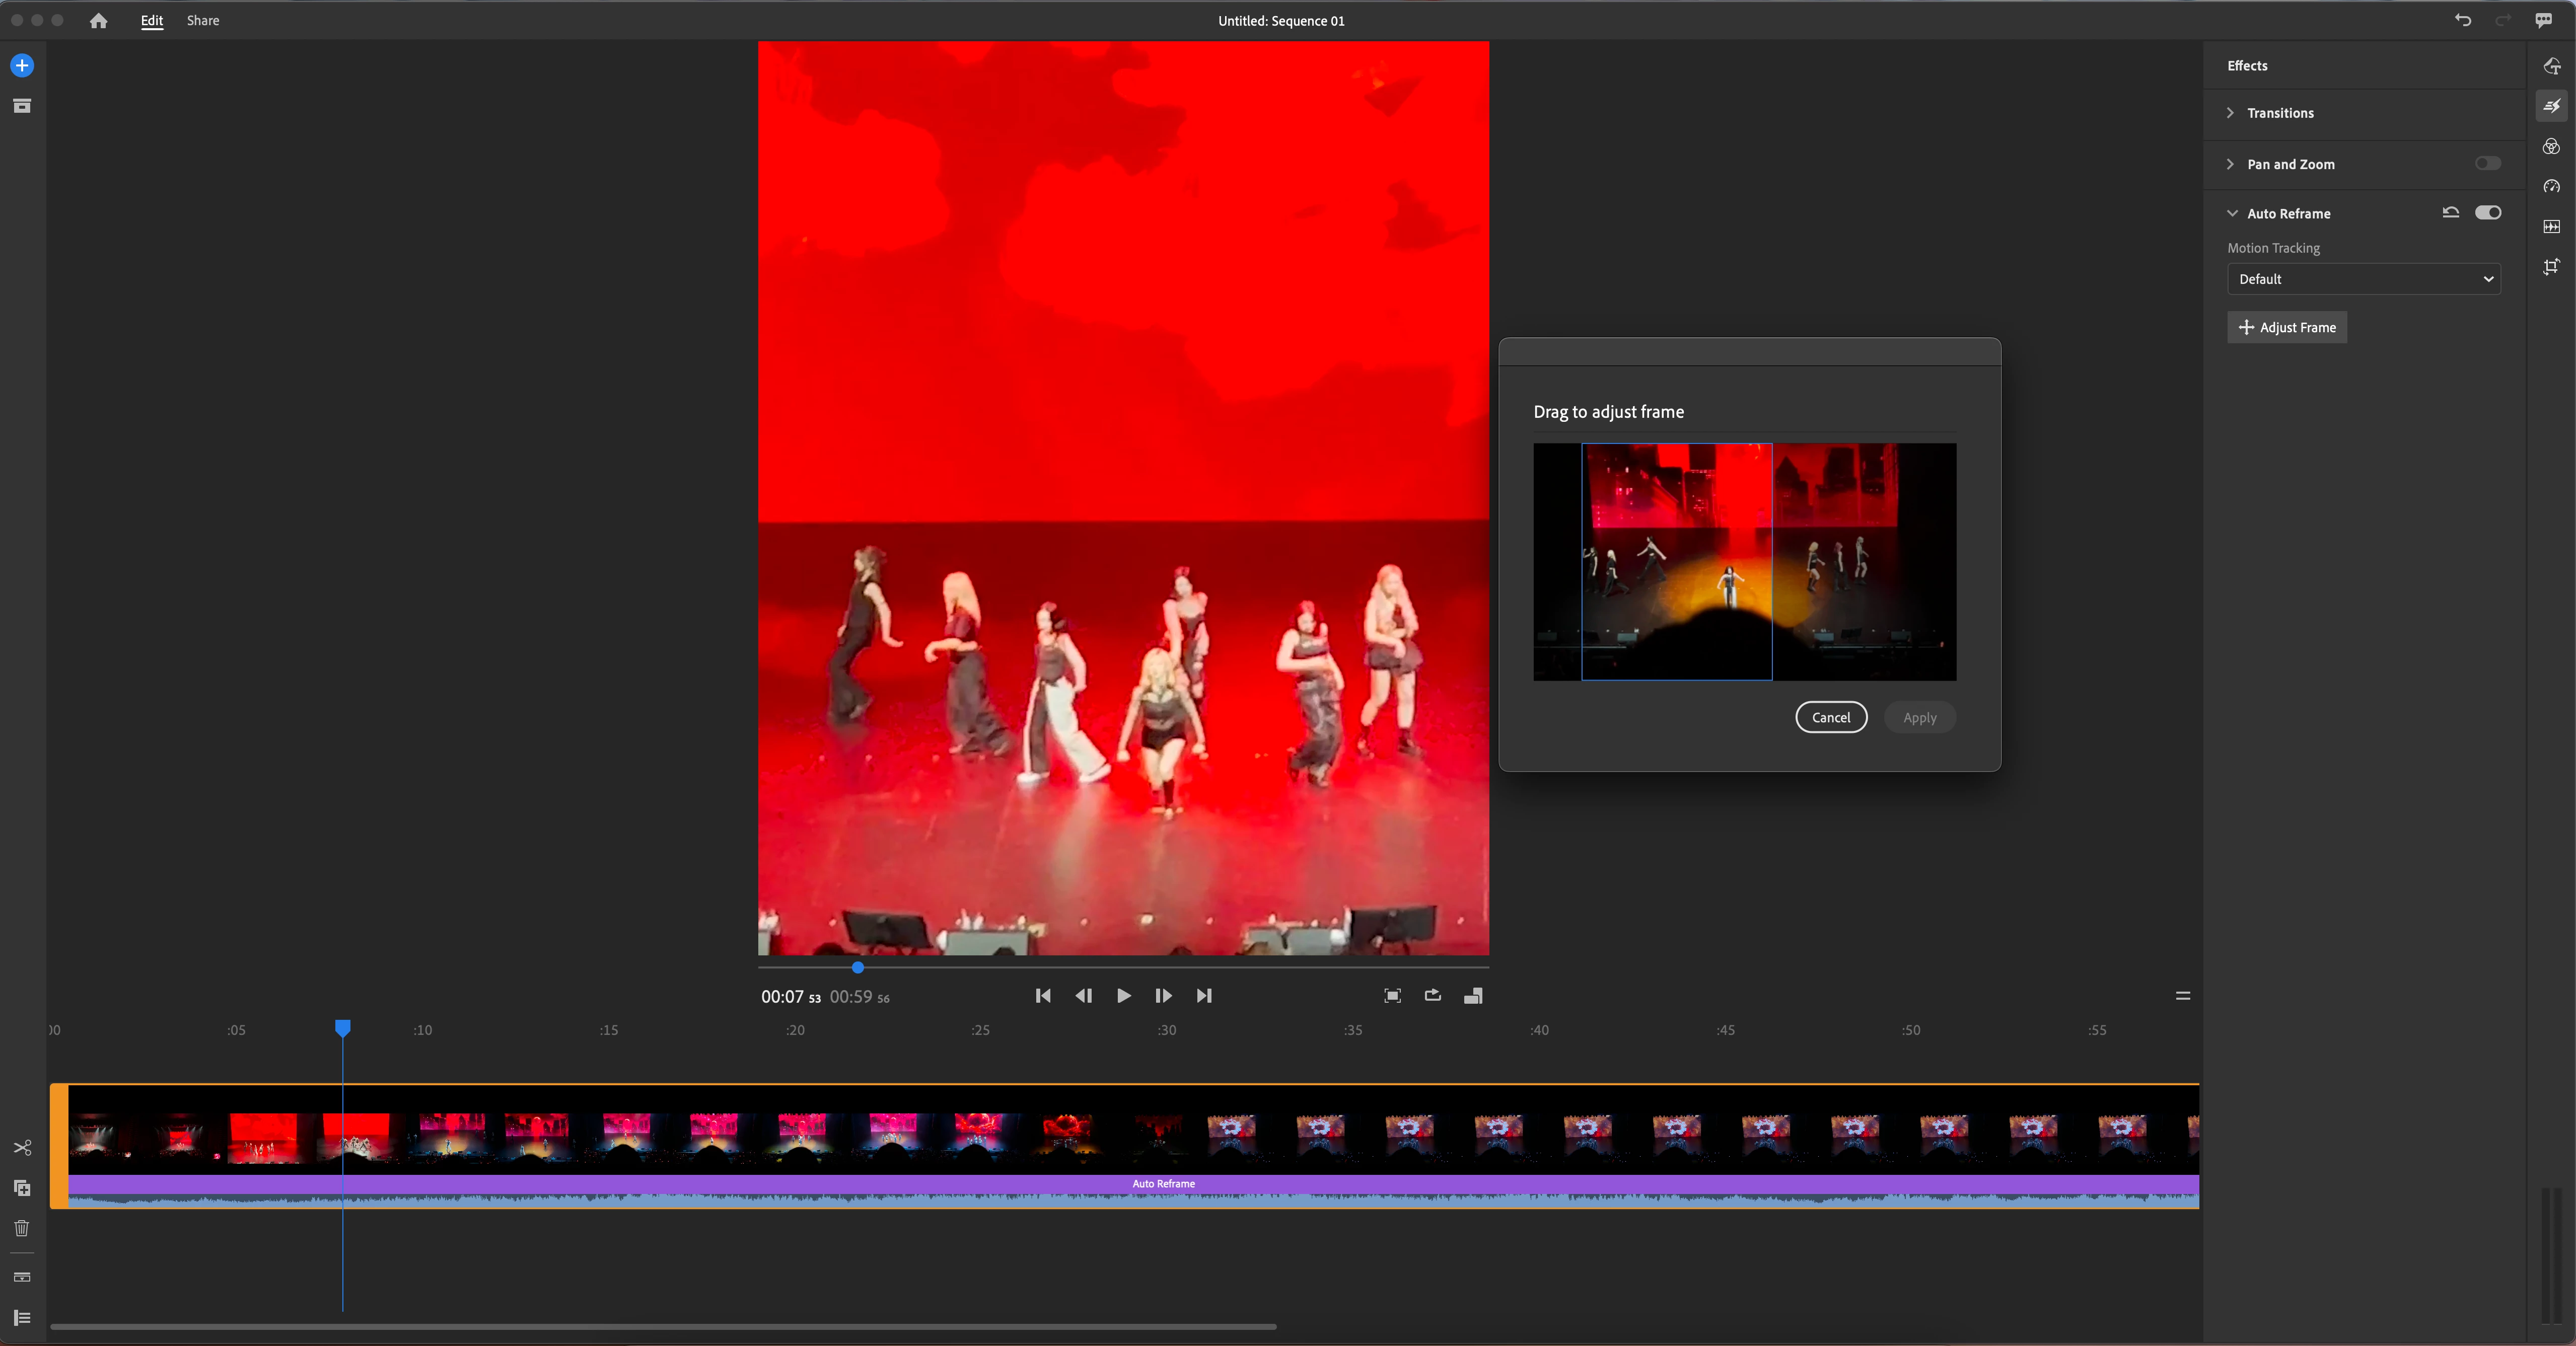
Task: Collapse the Auto Reframe section
Action: 2231,214
